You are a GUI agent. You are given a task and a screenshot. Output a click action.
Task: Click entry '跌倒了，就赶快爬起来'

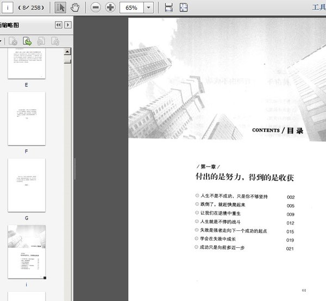point(223,204)
